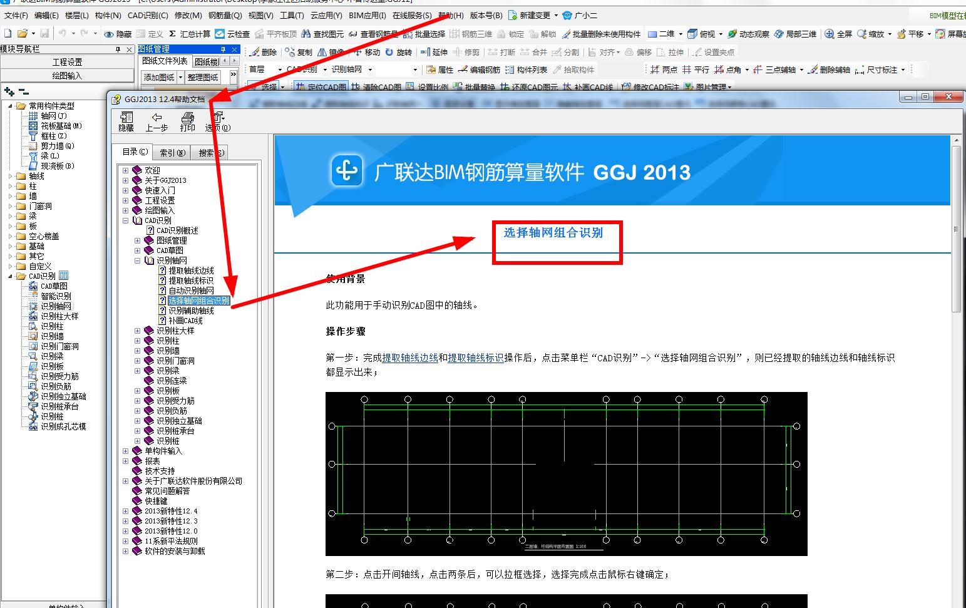Image resolution: width=966 pixels, height=608 pixels.
Task: Click the 属性 properties icon
Action: click(431, 70)
